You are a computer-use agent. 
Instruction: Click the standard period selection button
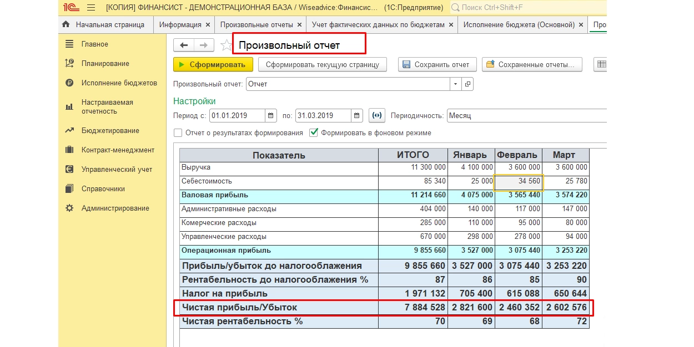376,116
